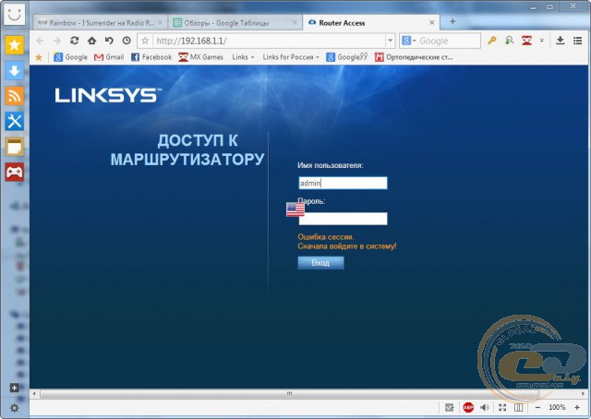
Task: Click the 100% zoom level
Action: coord(557,407)
